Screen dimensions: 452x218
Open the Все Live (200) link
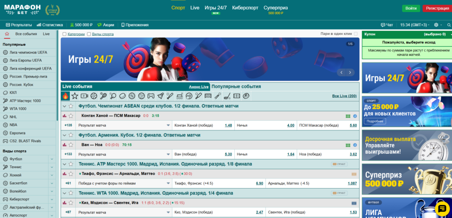coord(344,96)
